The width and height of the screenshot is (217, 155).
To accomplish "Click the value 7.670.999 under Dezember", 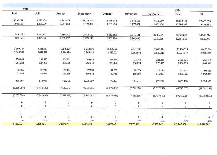I will (159, 21).
